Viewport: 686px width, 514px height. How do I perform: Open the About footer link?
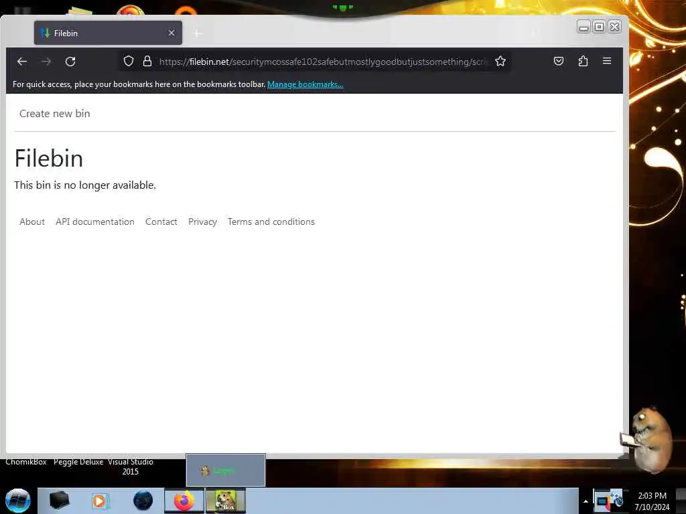click(32, 222)
